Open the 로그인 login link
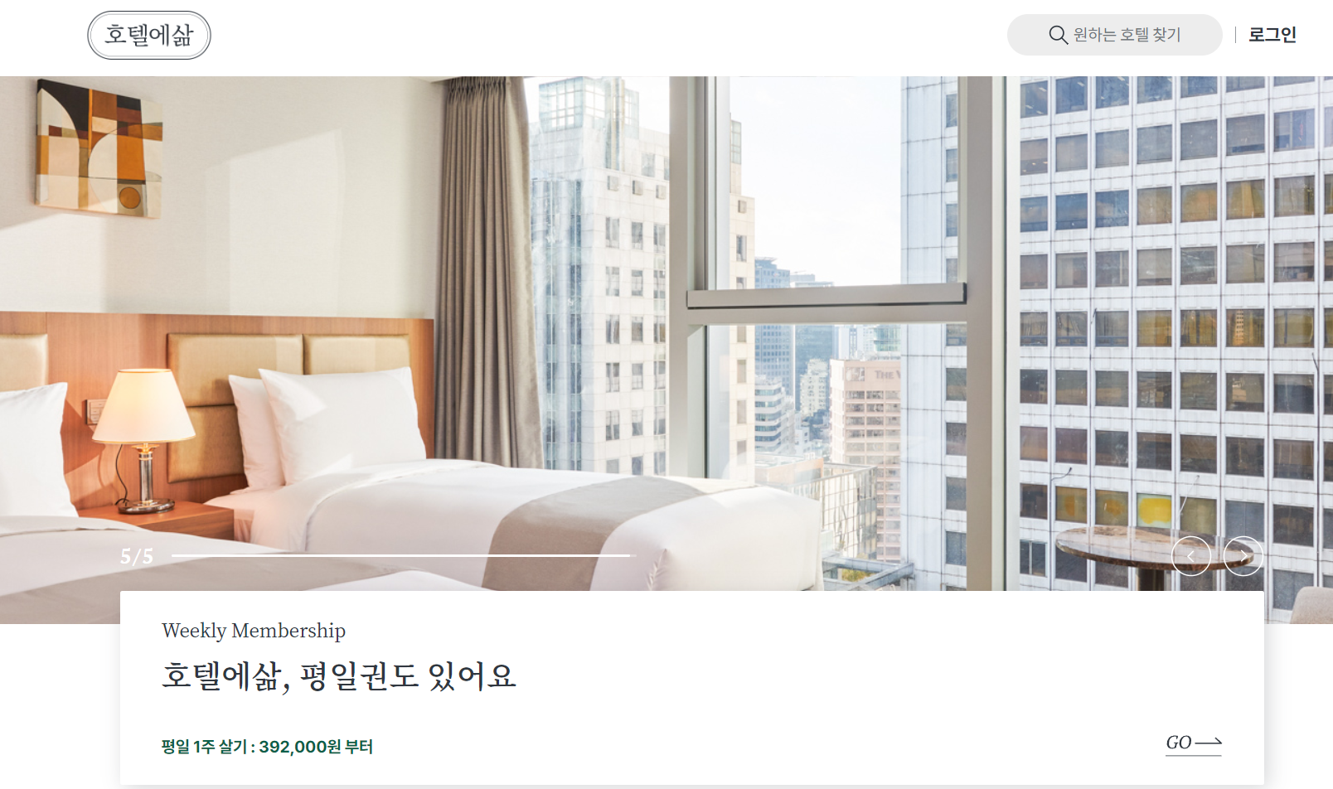This screenshot has height=789, width=1333. (1272, 35)
